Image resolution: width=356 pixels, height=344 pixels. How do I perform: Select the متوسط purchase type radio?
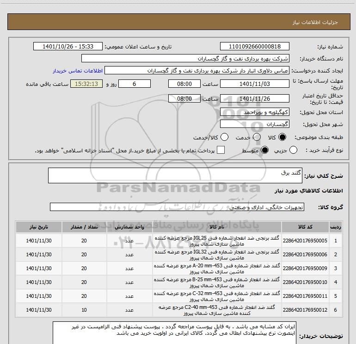(x=264, y=150)
